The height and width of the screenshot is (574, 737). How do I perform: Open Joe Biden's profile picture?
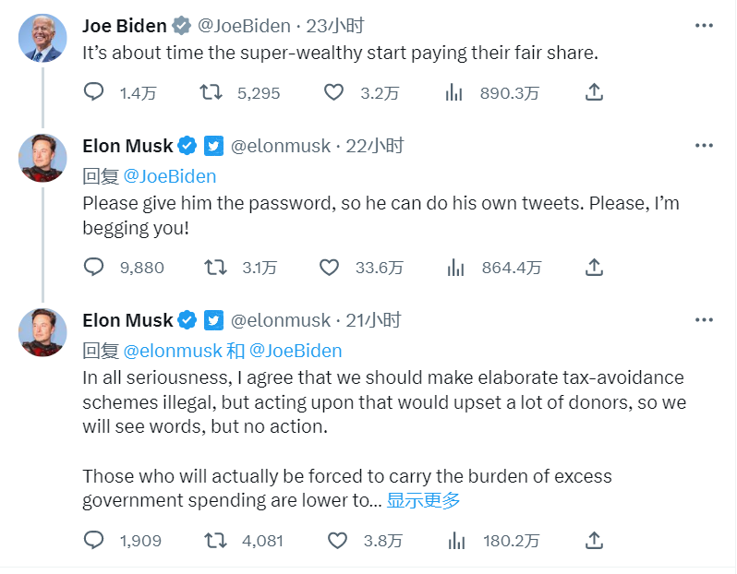tap(42, 39)
